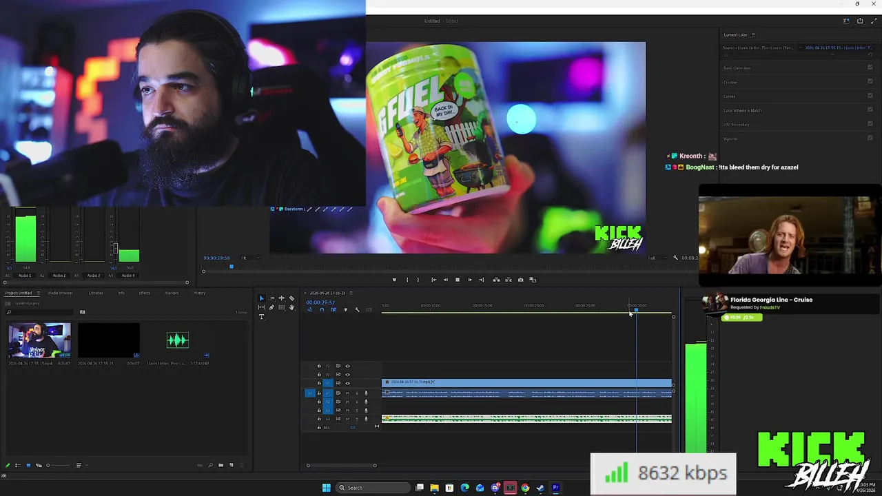Switch to the Markers tab

pos(172,293)
